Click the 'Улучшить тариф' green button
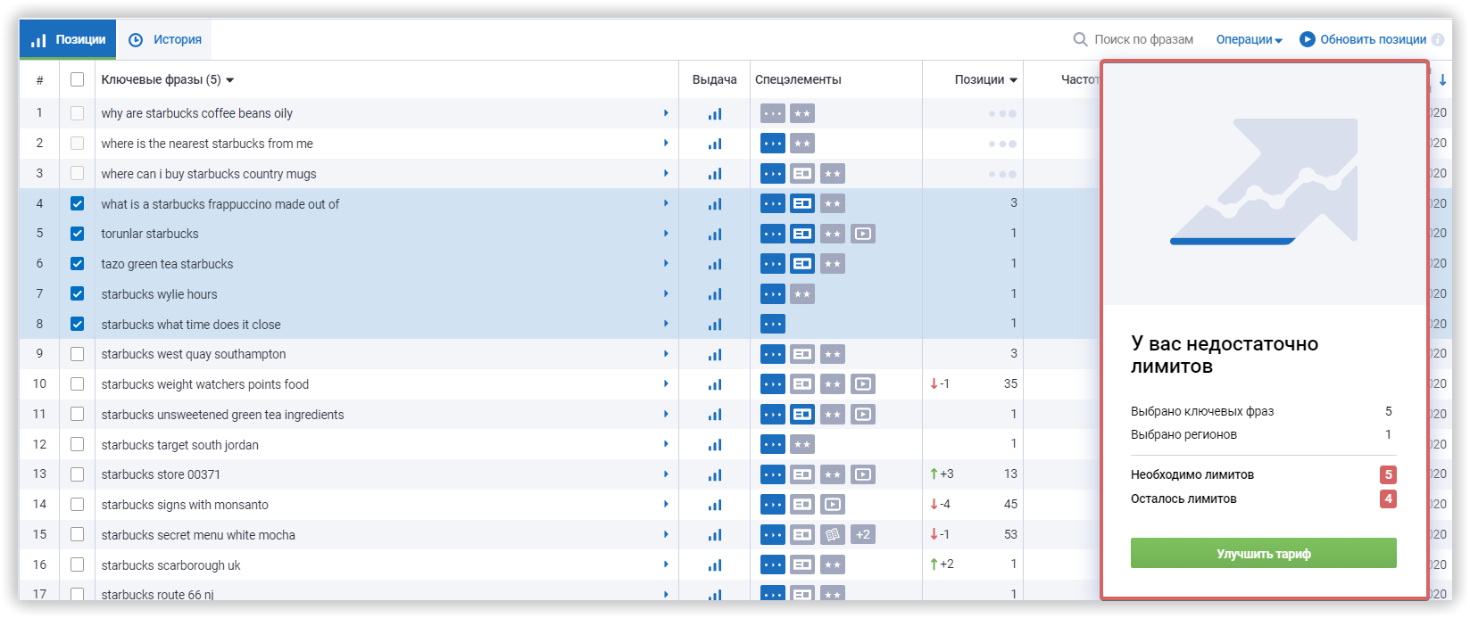 click(x=1263, y=553)
